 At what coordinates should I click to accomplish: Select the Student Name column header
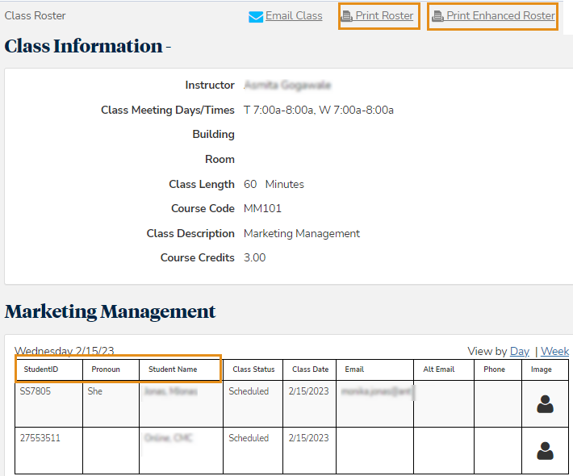[173, 370]
